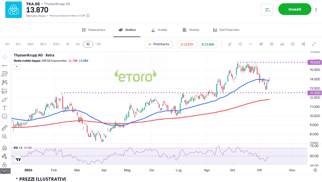Select the ruler measure tool
Screen dimensions: 322x182
point(4,128)
